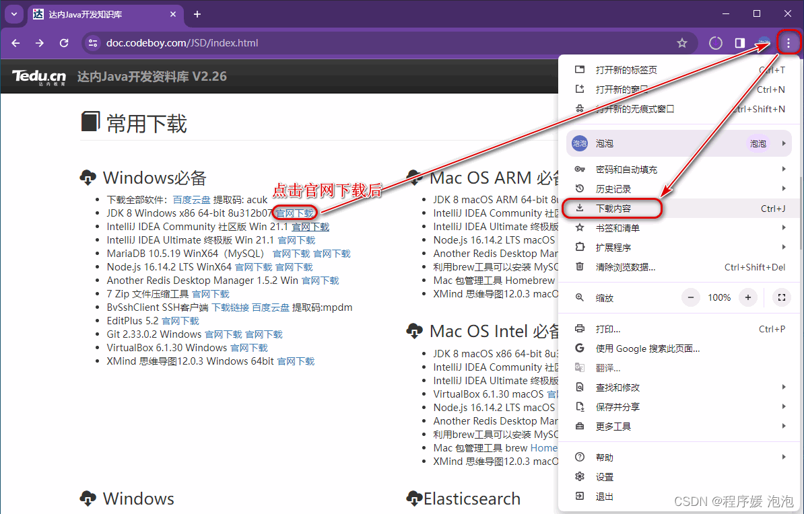
Task: Reload the current page
Action: [x=63, y=42]
